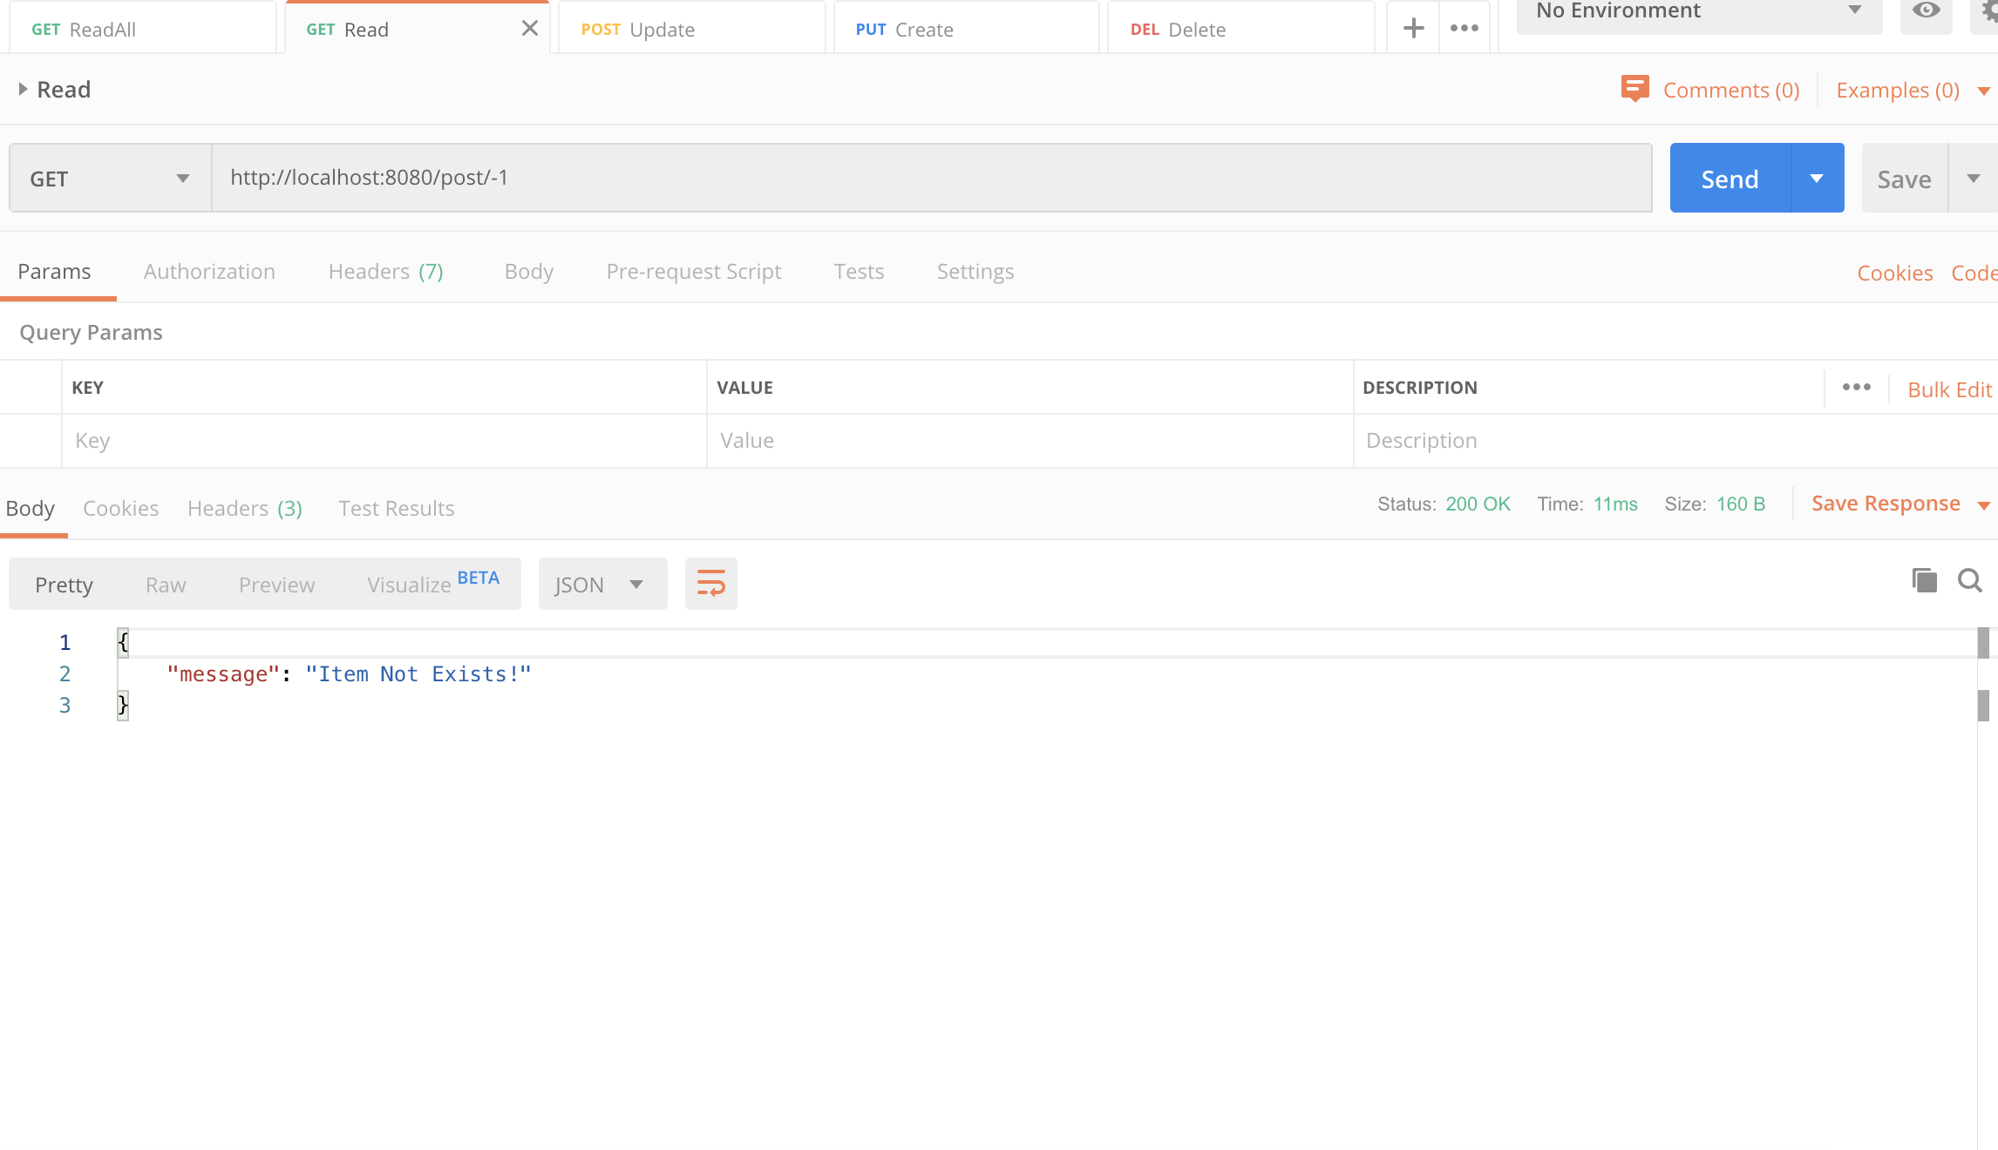Click the request URL field

click(x=932, y=178)
